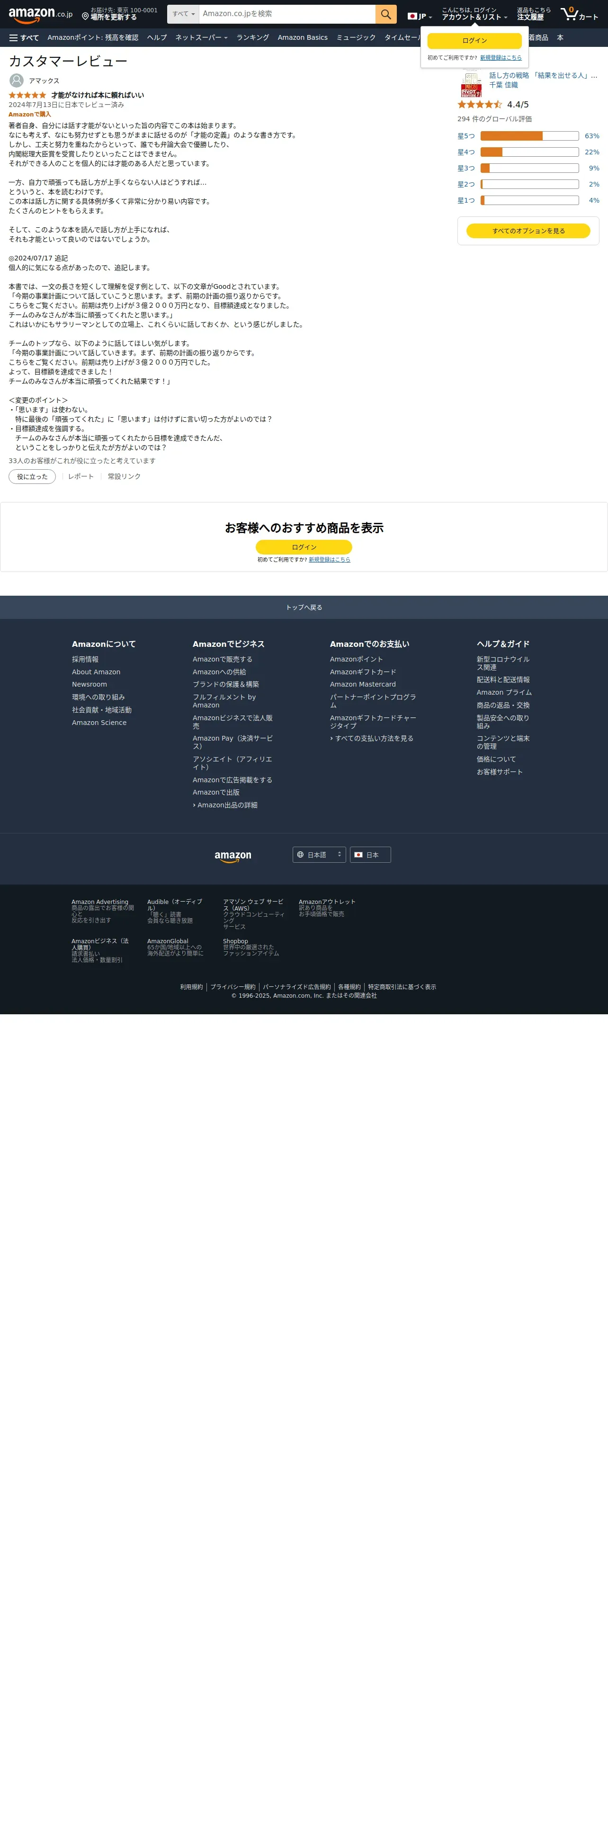Open the book title 話し方の戦略 link
Viewport: 608px width, 1824px height.
(x=543, y=75)
